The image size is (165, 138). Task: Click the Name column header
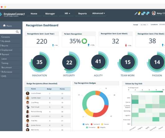coord(33,89)
